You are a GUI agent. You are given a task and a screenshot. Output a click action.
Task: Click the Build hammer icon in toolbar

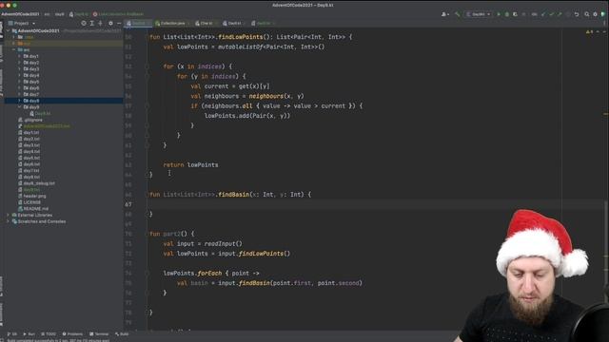coord(458,14)
